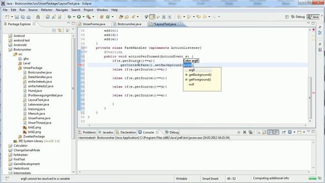Open the Refactor menu
Image resolution: width=325 pixels, height=183 pixels.
coord(47,10)
